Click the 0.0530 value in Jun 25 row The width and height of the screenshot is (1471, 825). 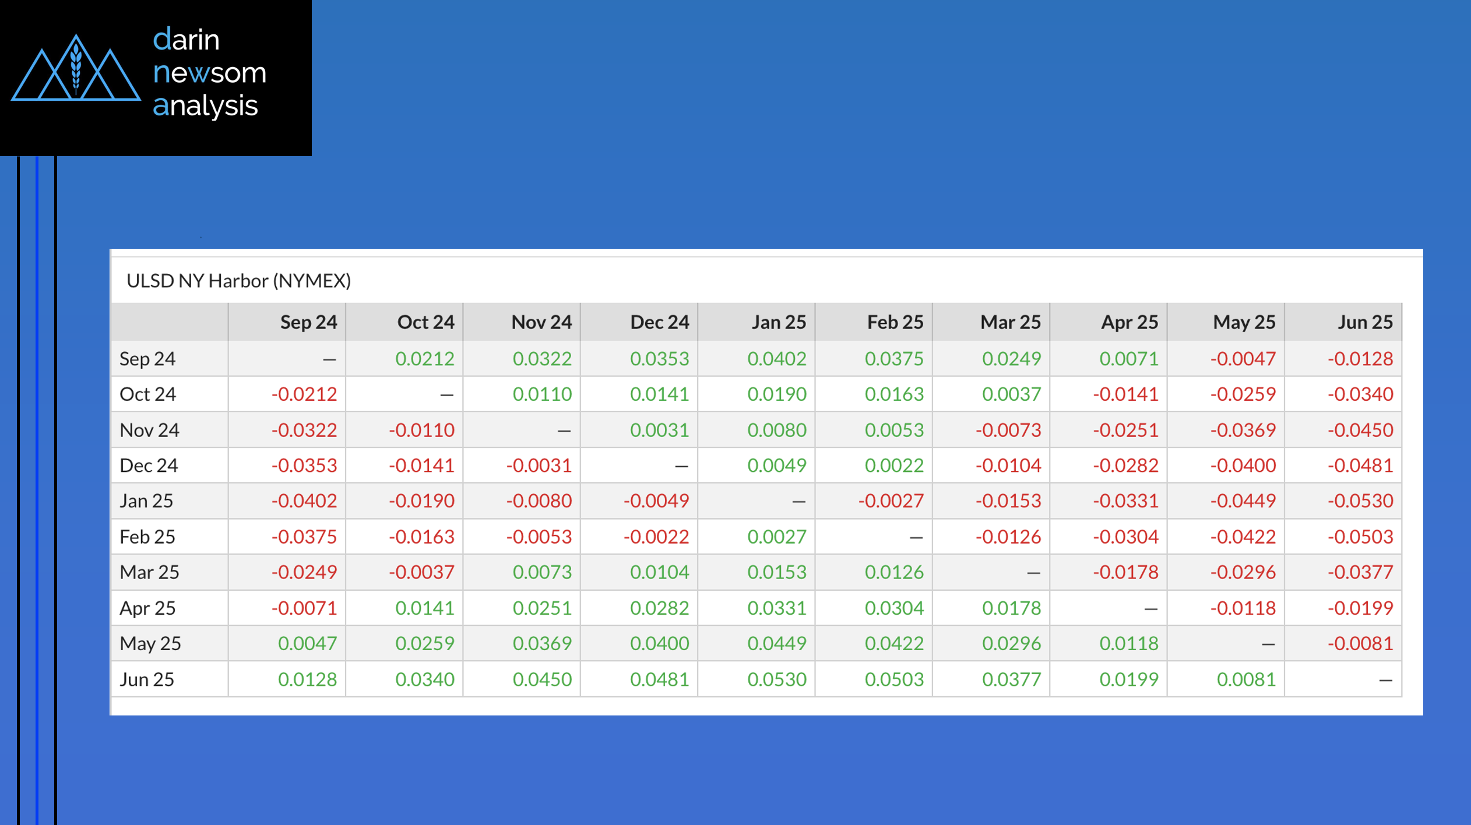pos(776,679)
